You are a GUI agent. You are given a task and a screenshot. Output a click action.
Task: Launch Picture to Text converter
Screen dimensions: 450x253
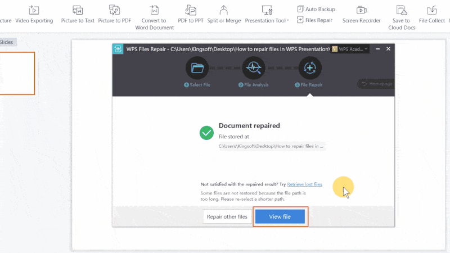78,15
